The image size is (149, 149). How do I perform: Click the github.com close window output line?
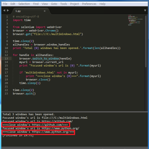[x=36, y=125]
